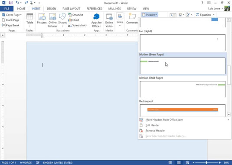The image size is (232, 165).
Task: Click the indent marker on the horizontal ruler
Action: point(42,36)
